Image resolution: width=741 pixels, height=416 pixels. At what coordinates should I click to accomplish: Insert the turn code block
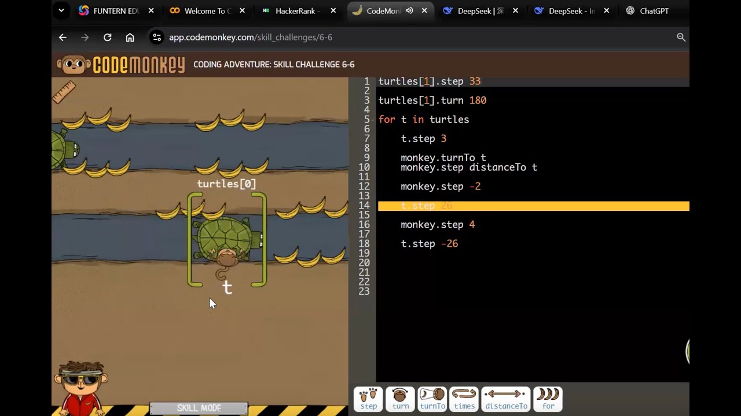click(x=400, y=399)
